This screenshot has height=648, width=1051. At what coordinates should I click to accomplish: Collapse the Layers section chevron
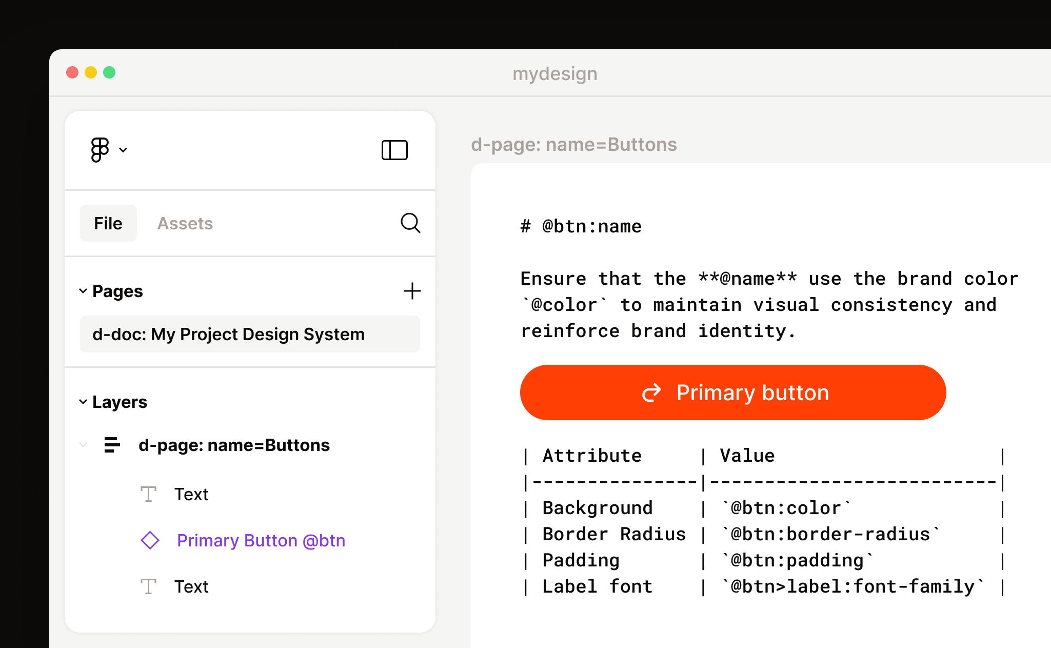[x=83, y=402]
